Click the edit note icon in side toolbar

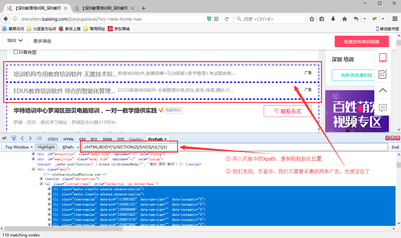[383, 74]
